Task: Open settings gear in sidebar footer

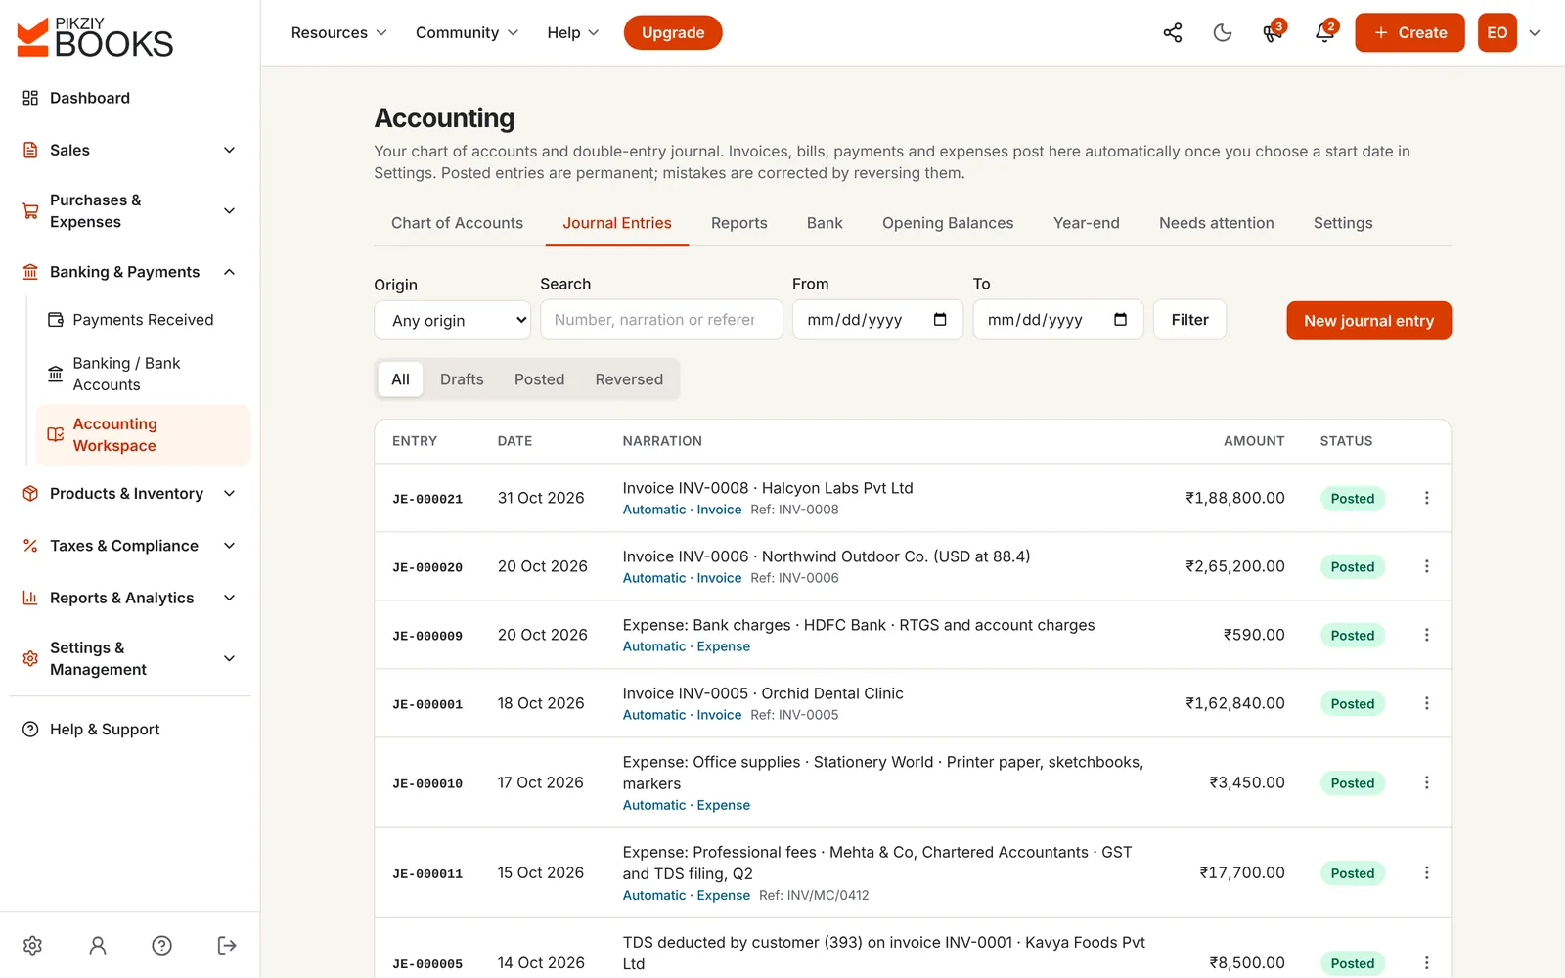Action: (32, 945)
